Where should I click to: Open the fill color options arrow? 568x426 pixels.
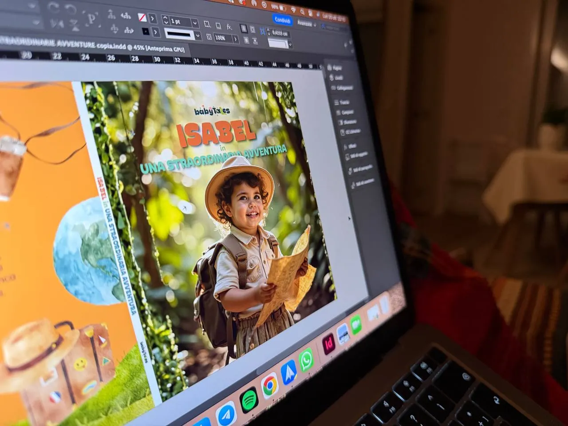(153, 19)
